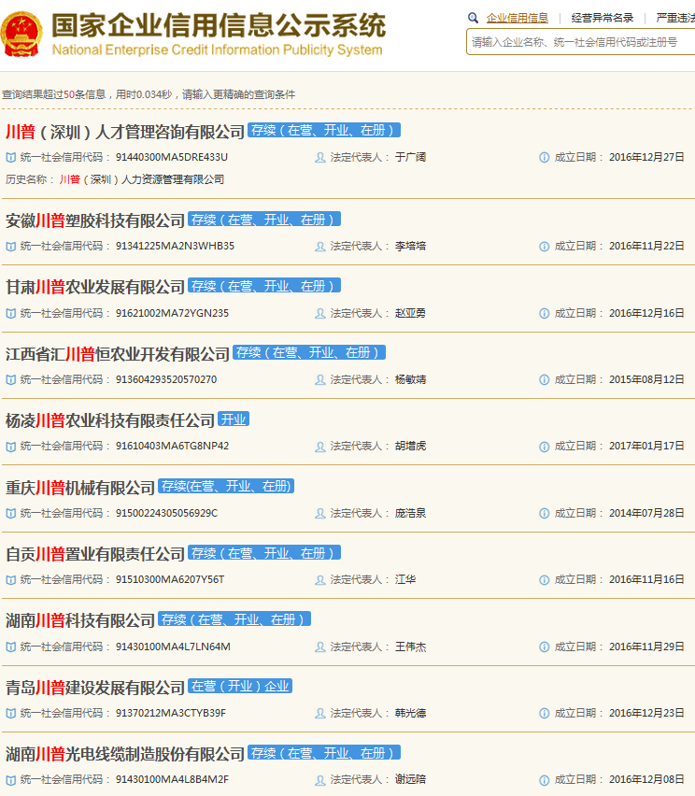This screenshot has width=695, height=796.
Task: Click credit code icon beside 91370212MA3CTYB39F
Action: click(10, 713)
